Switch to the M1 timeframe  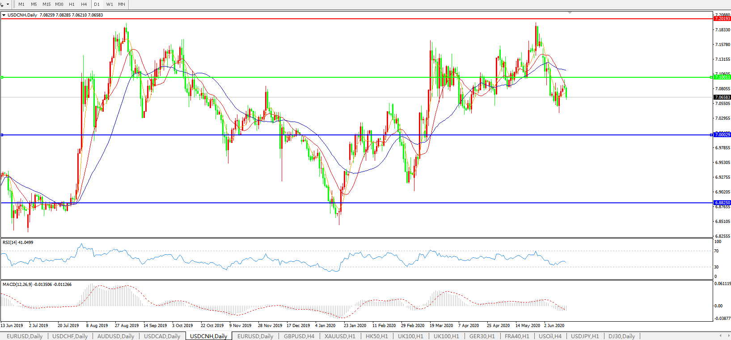pos(21,4)
